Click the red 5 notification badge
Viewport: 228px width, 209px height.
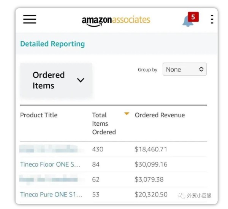pyautogui.click(x=193, y=17)
